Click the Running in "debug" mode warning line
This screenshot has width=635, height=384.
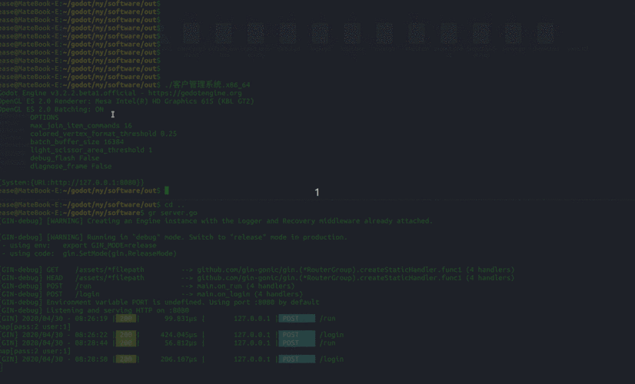coord(174,237)
